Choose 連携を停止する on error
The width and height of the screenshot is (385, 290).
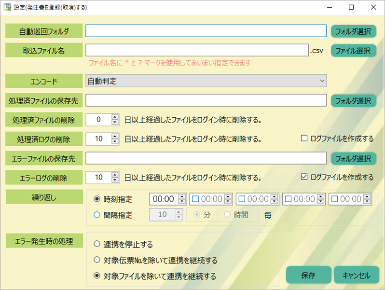pyautogui.click(x=97, y=244)
